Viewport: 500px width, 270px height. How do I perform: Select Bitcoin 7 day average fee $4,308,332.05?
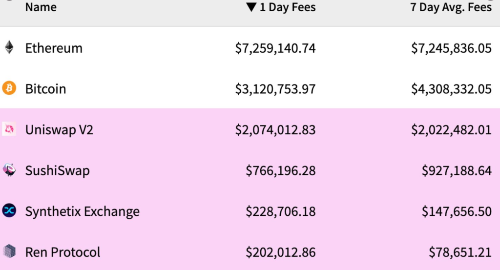[x=451, y=89]
